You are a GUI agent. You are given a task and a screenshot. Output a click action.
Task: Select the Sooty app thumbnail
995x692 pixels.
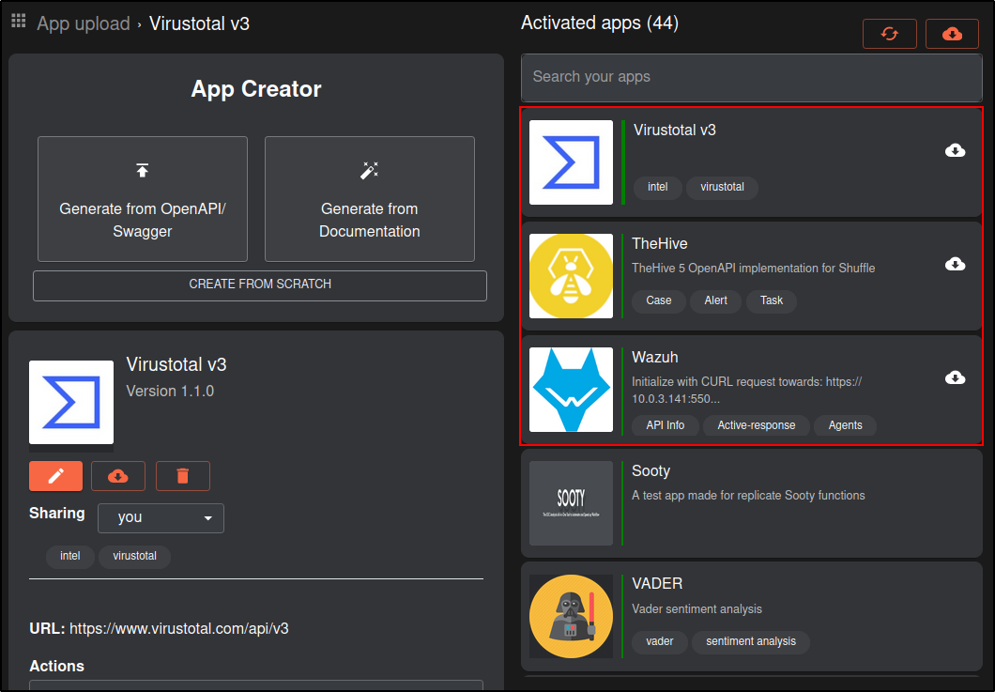[571, 503]
